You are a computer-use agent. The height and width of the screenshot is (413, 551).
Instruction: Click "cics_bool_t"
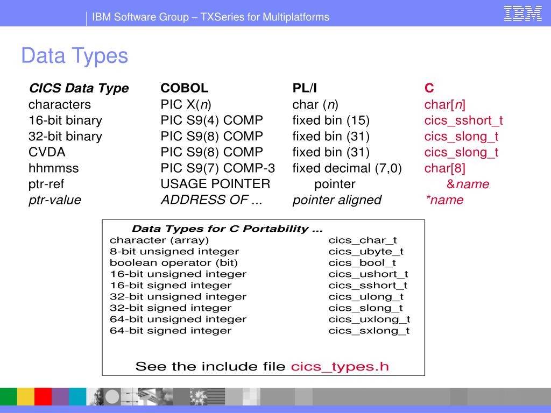[362, 262]
